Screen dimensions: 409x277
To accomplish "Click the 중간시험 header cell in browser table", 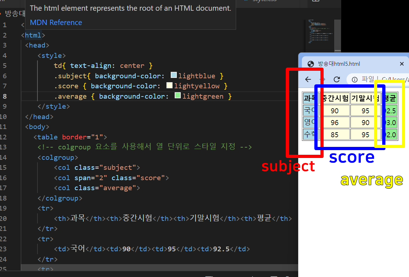I will click(x=335, y=98).
